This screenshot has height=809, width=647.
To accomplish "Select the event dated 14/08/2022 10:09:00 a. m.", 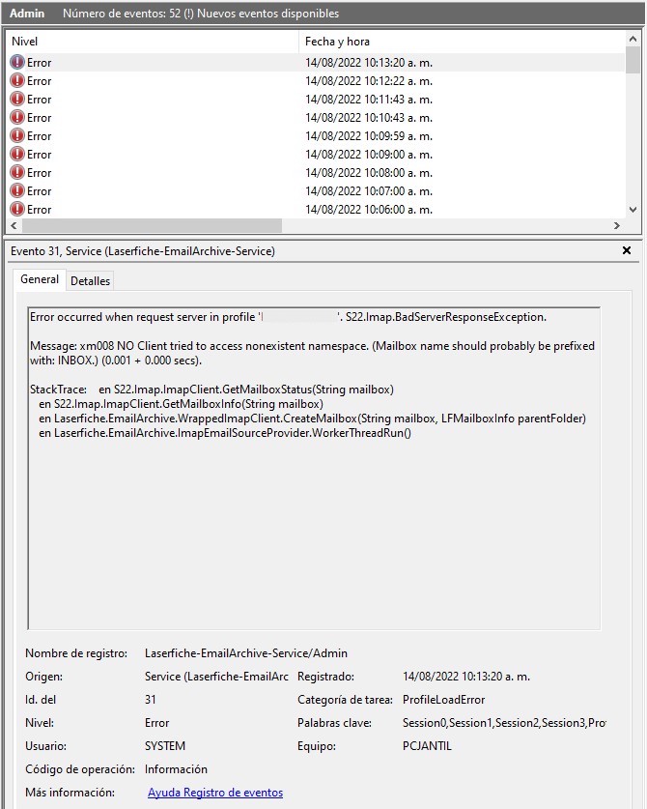I will (x=316, y=155).
